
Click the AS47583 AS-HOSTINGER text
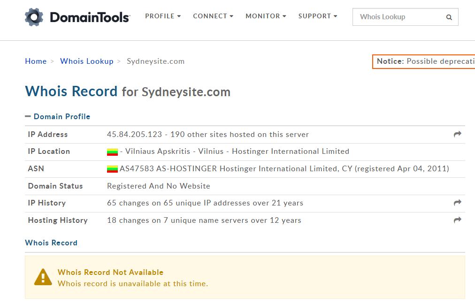[x=168, y=168]
